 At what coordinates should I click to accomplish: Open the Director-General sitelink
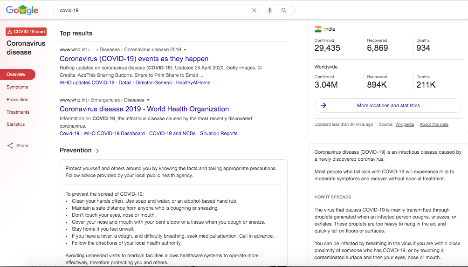coord(153,82)
